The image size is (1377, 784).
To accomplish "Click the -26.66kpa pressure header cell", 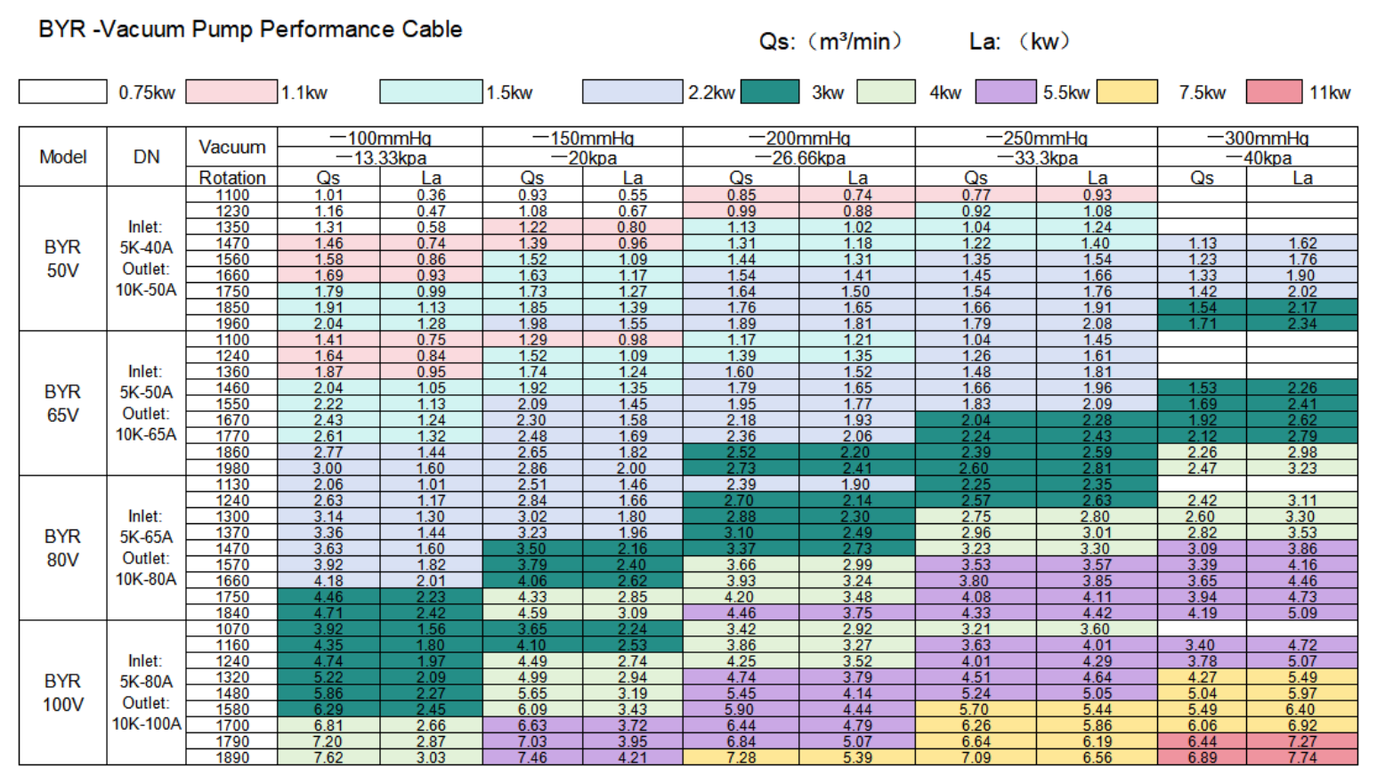I will (x=798, y=158).
